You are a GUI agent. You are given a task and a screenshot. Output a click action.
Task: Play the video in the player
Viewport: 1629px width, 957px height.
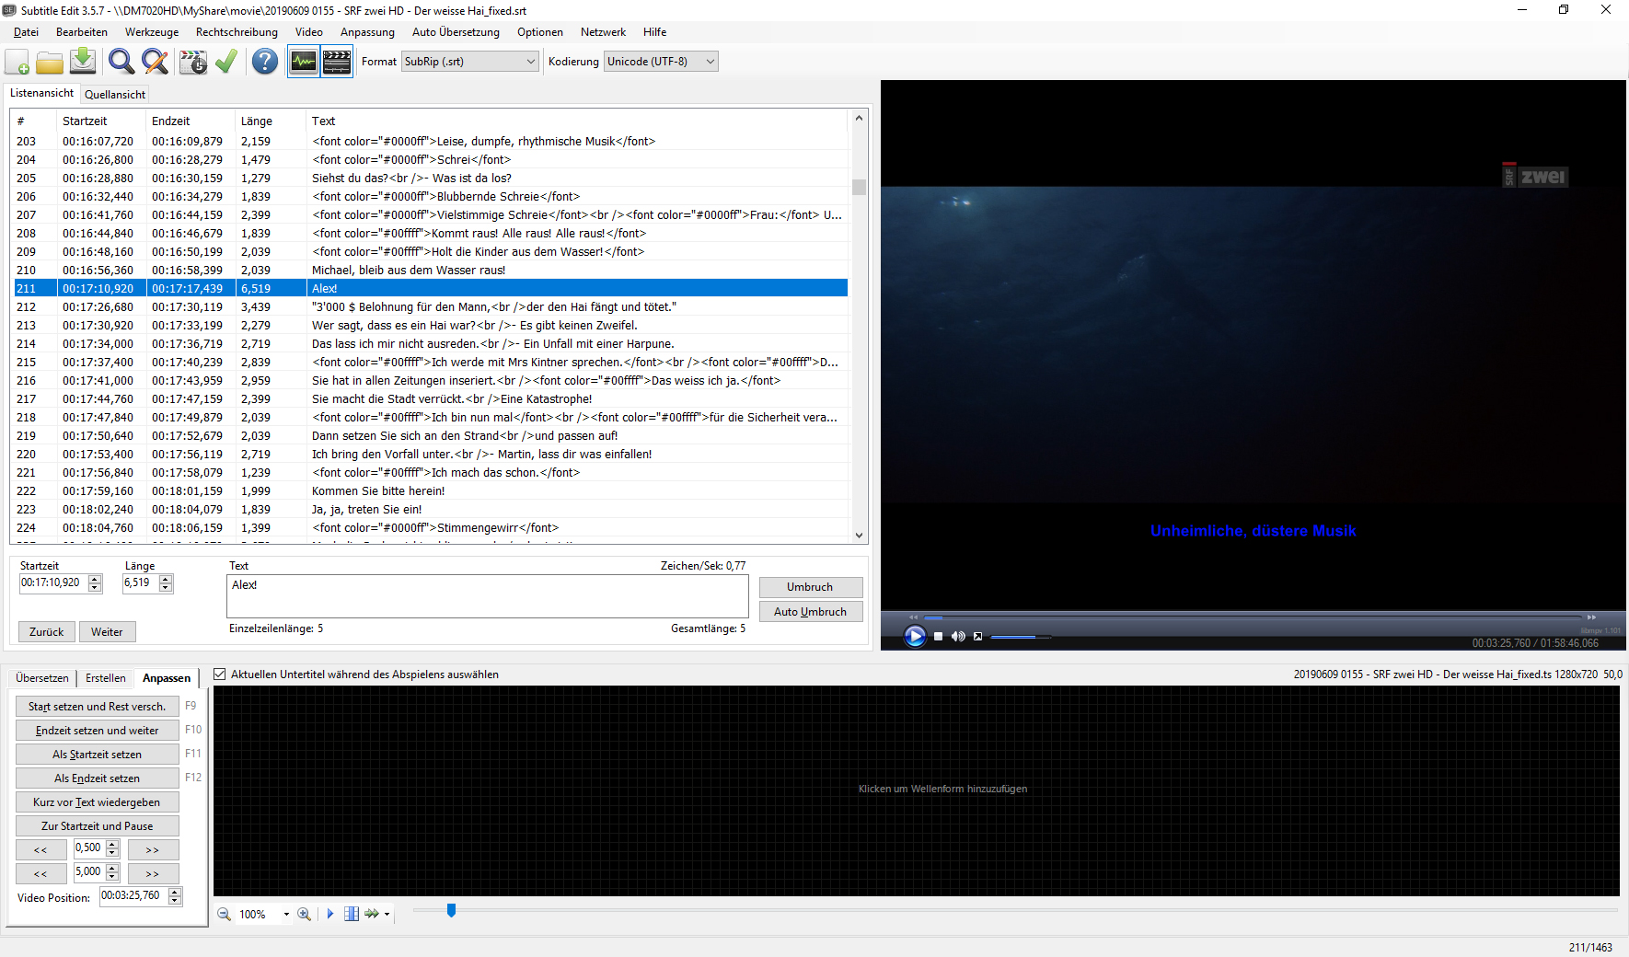click(x=915, y=636)
